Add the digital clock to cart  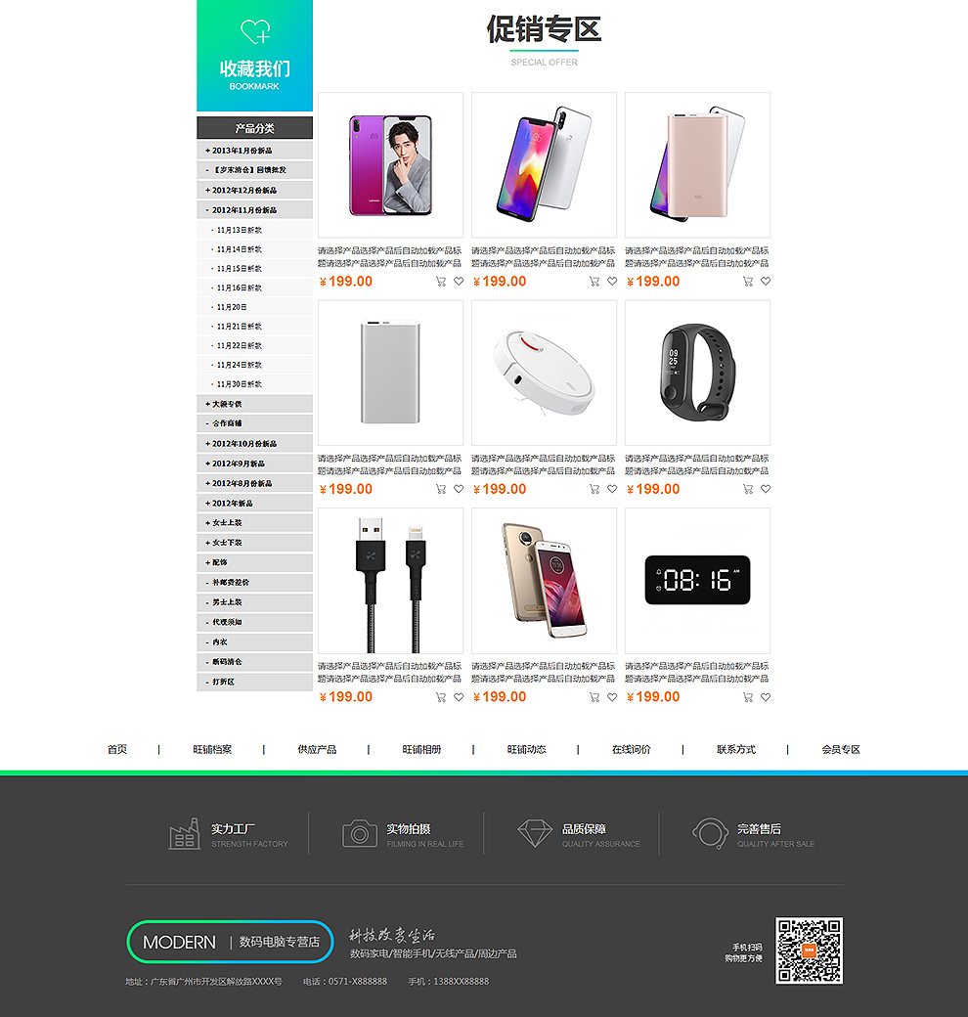pyautogui.click(x=748, y=697)
